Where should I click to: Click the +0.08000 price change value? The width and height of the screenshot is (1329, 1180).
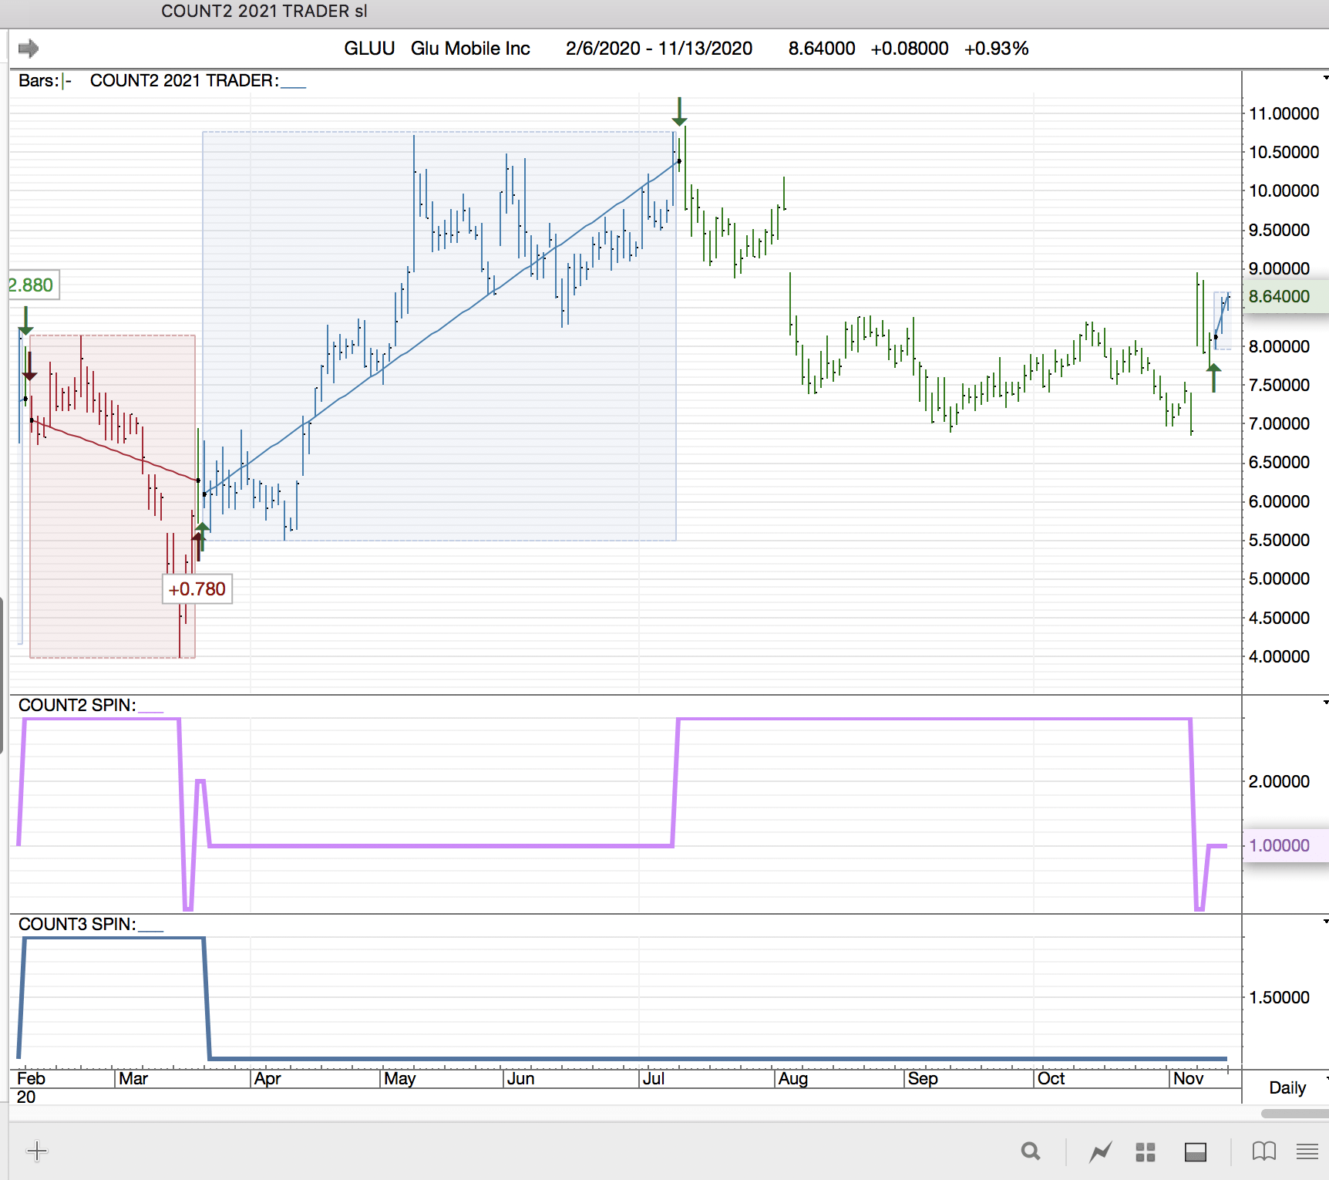click(x=910, y=49)
